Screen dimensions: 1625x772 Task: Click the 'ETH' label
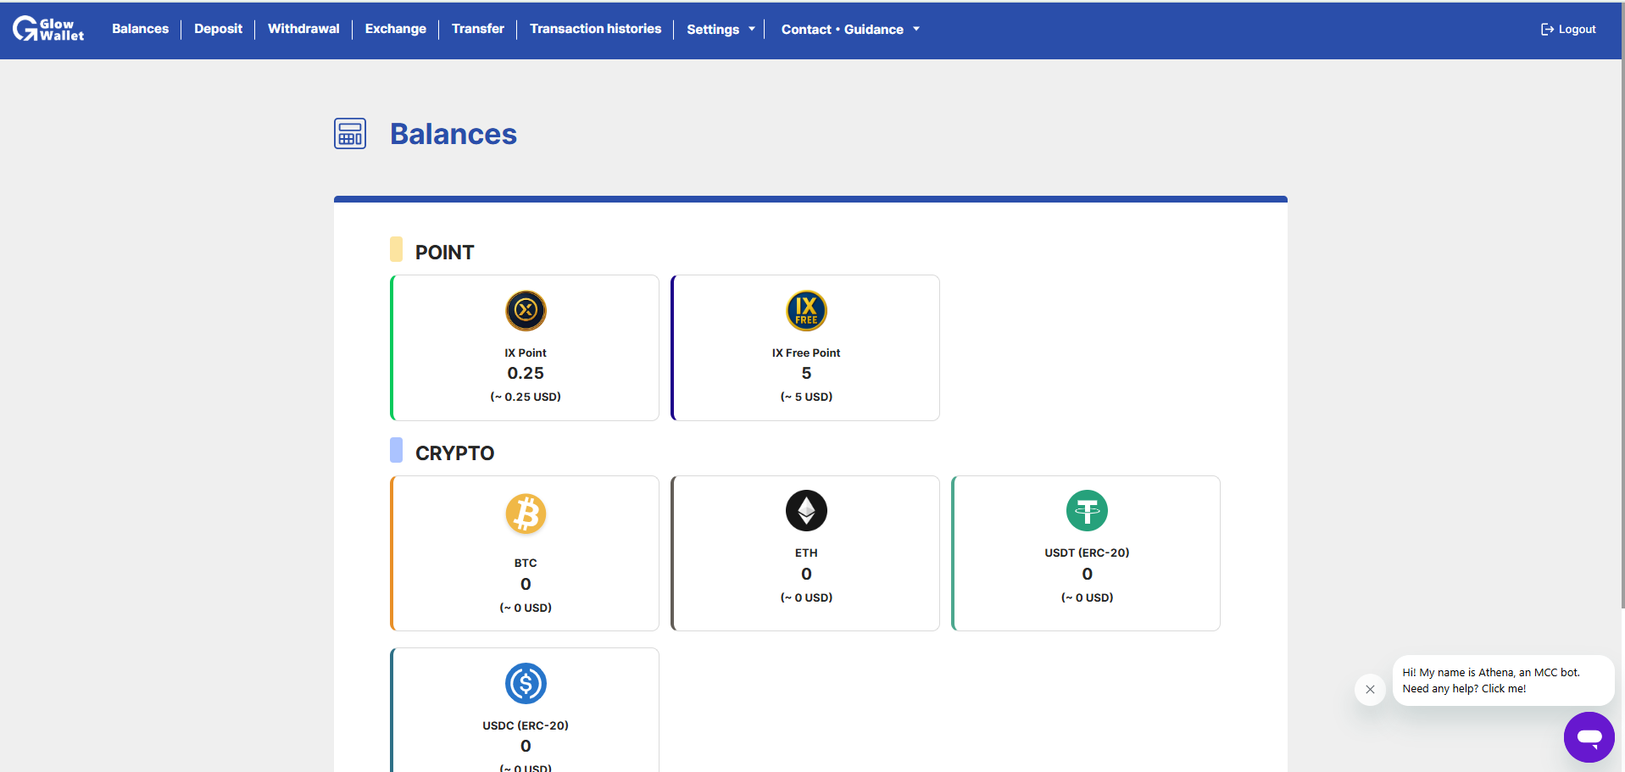(806, 553)
